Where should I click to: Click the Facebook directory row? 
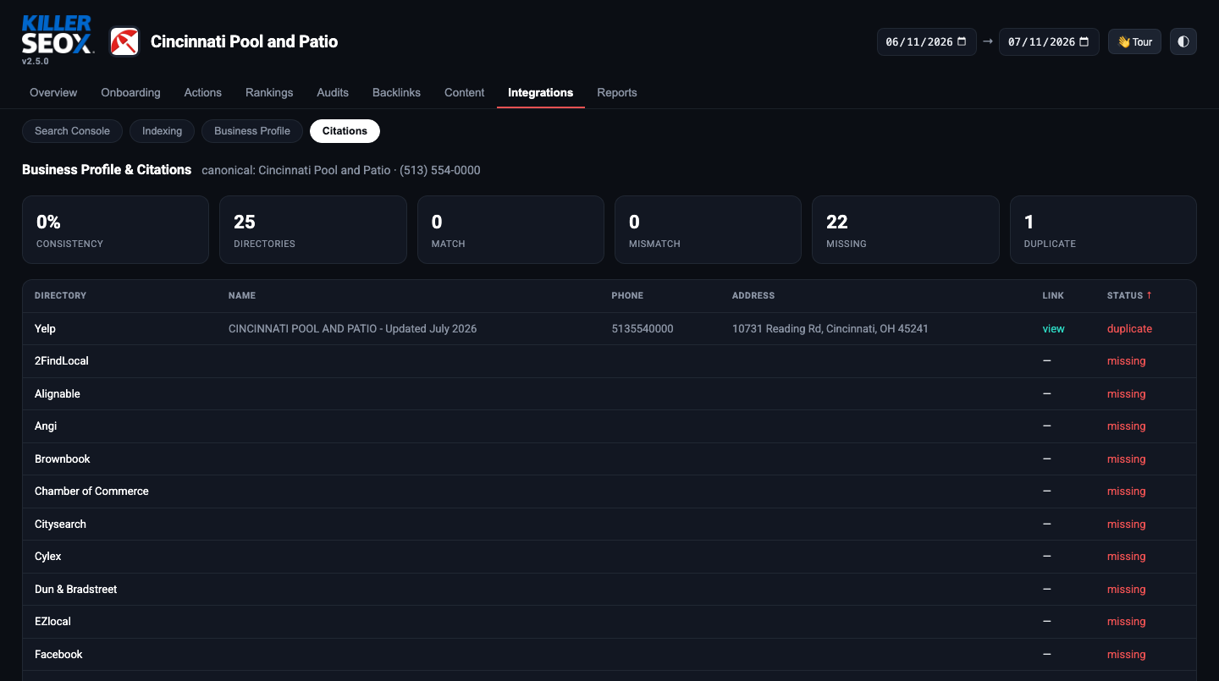coord(609,654)
